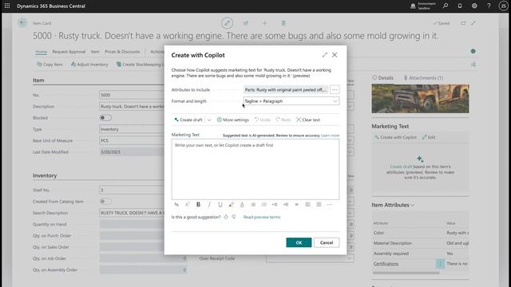This screenshot has height=287, width=511.
Task: Expand the Copilot dialog to full size
Action: [325, 55]
